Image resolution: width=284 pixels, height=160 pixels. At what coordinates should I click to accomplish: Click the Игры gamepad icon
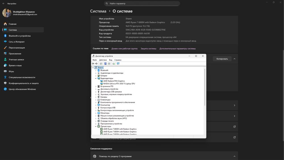pos(5,71)
